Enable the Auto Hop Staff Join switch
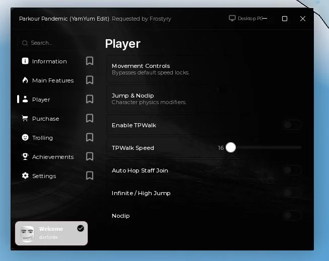329x261 pixels. [x=292, y=170]
